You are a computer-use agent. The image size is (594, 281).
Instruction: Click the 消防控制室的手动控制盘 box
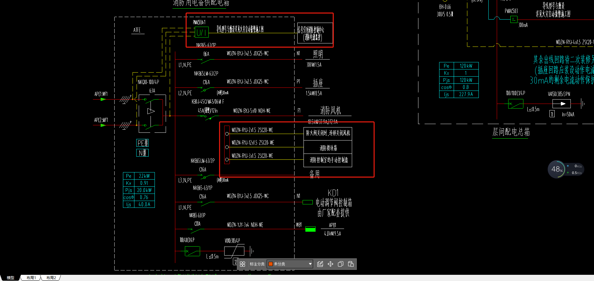pyautogui.click(x=328, y=160)
